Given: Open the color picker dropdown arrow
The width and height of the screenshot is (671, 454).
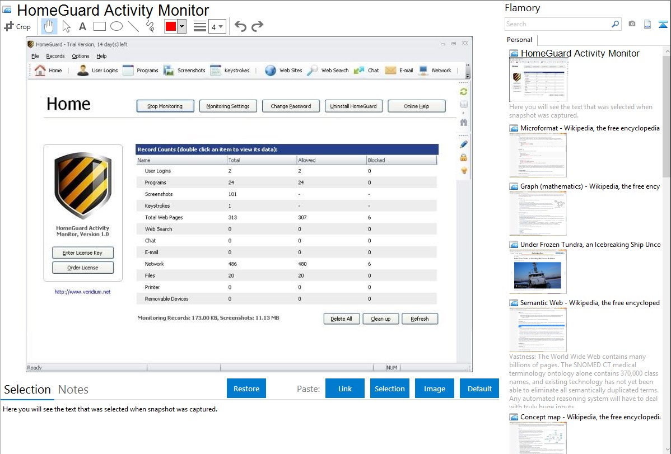Looking at the screenshot, I should pos(181,26).
